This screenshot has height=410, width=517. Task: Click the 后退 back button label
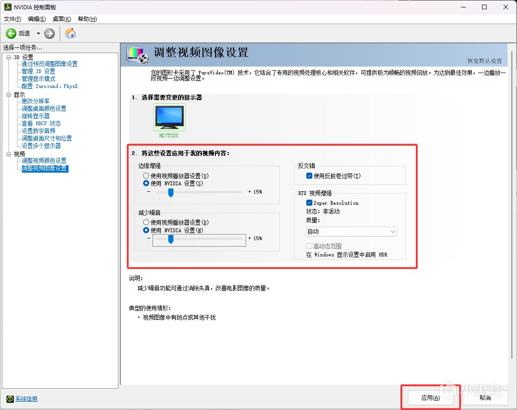(x=24, y=33)
